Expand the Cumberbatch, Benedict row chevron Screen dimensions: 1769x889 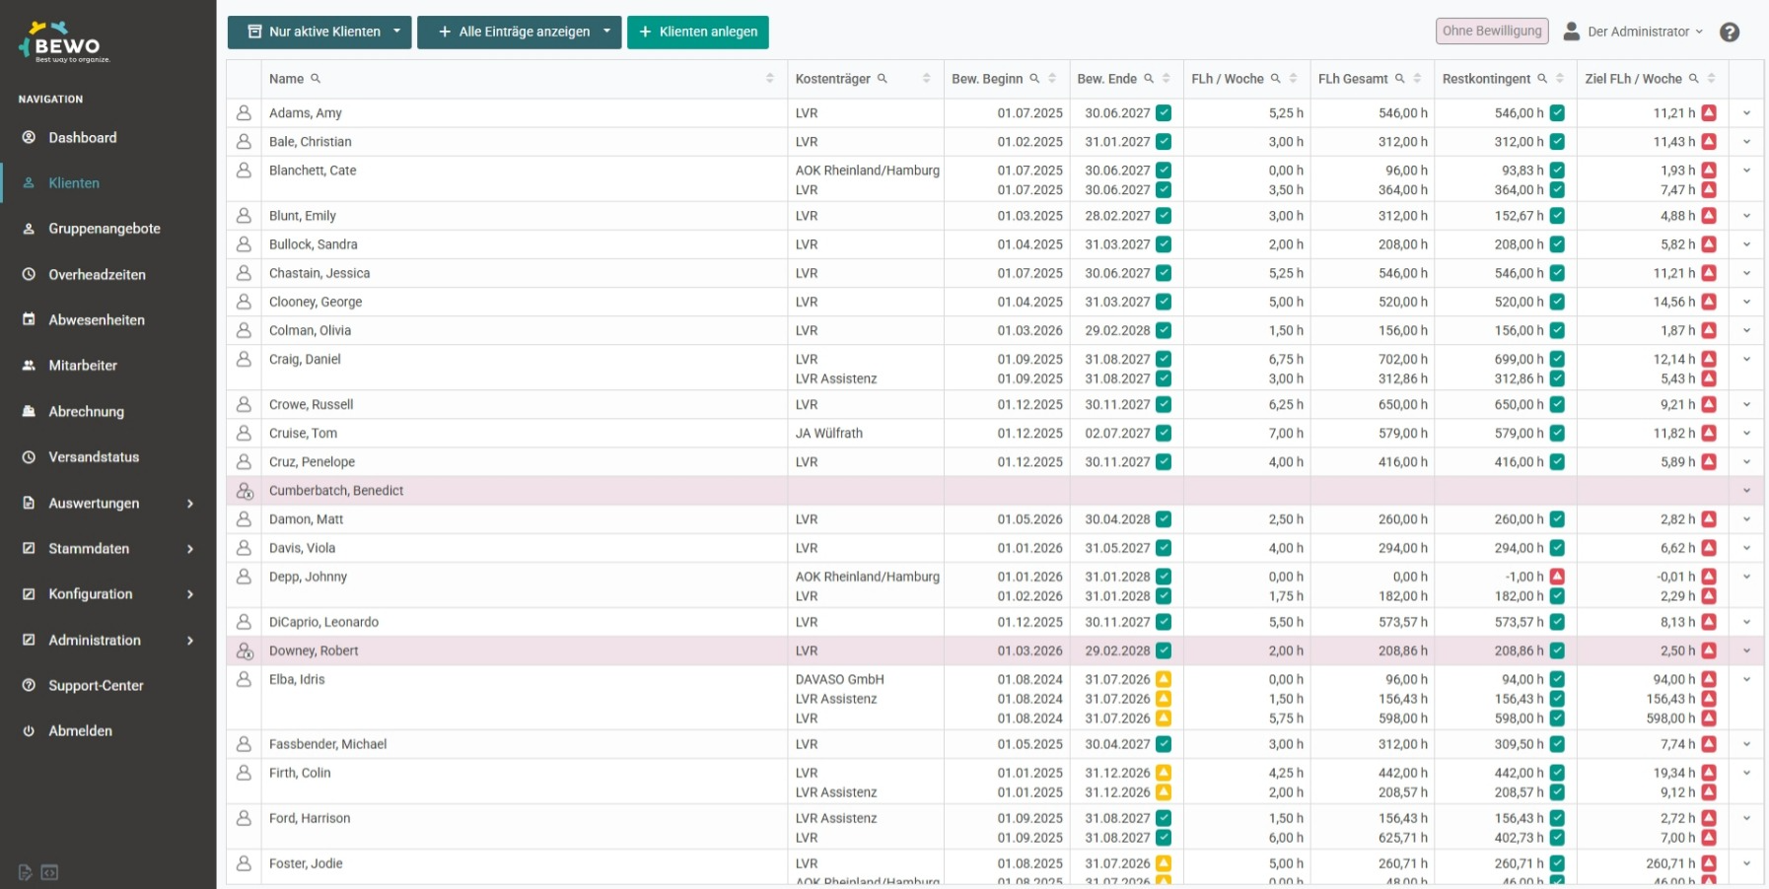point(1746,491)
